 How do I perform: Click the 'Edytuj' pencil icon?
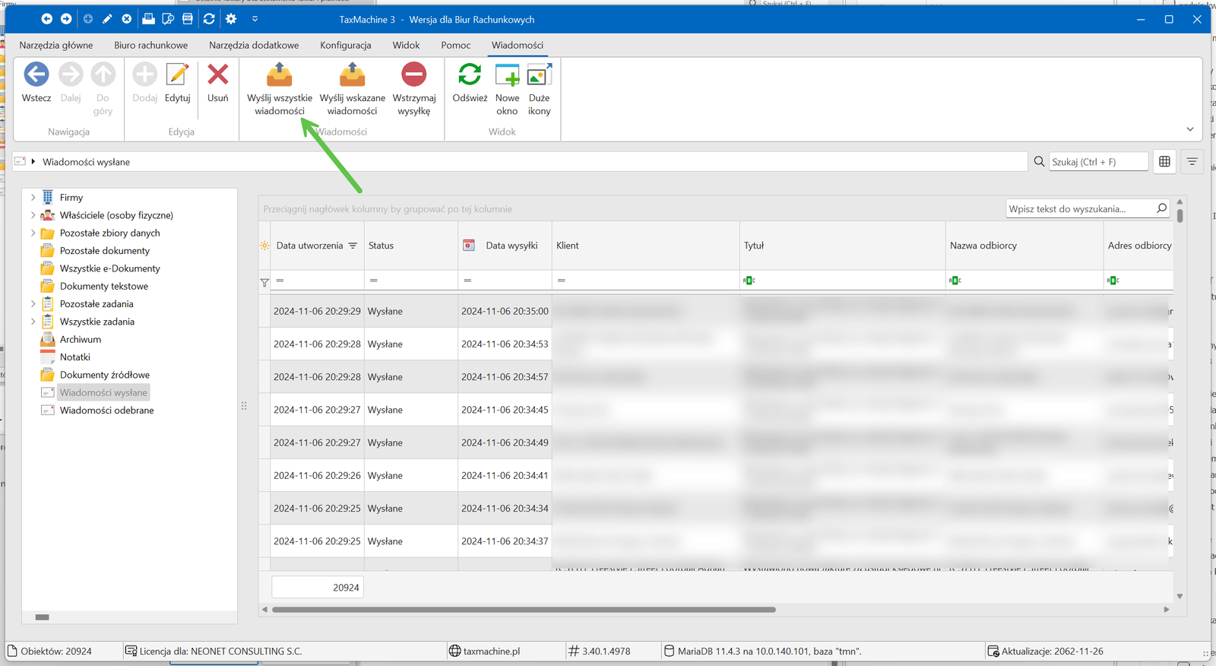(177, 75)
